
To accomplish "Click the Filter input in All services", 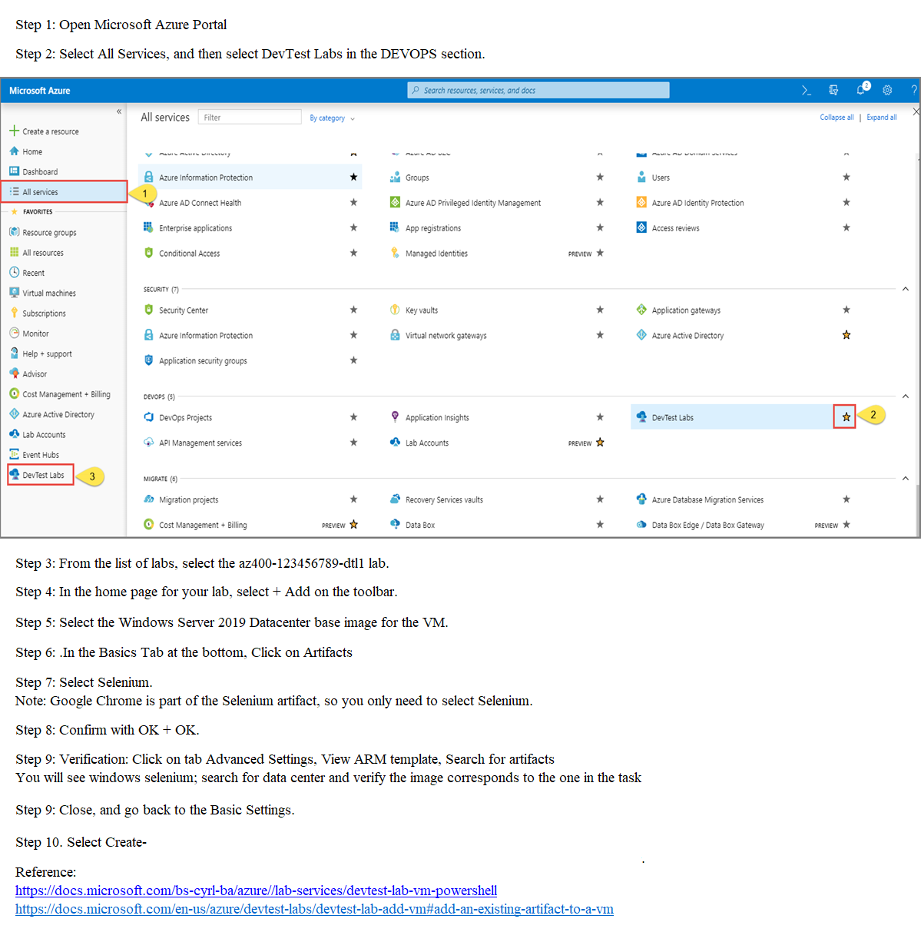I will pos(250,118).
